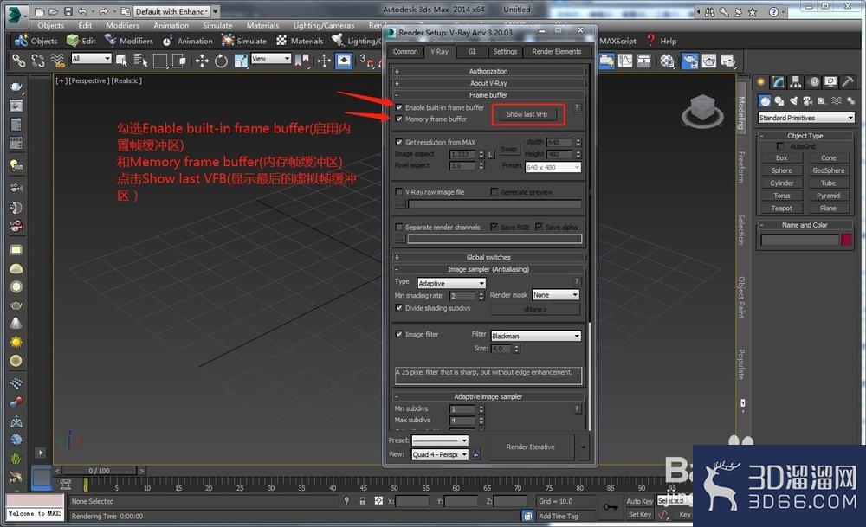Toggle Save alpha checkbox
The image size is (866, 527).
(x=539, y=228)
